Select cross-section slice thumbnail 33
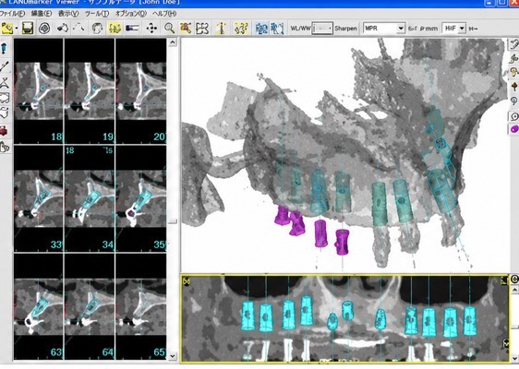The width and height of the screenshot is (519, 369). pyautogui.click(x=39, y=198)
